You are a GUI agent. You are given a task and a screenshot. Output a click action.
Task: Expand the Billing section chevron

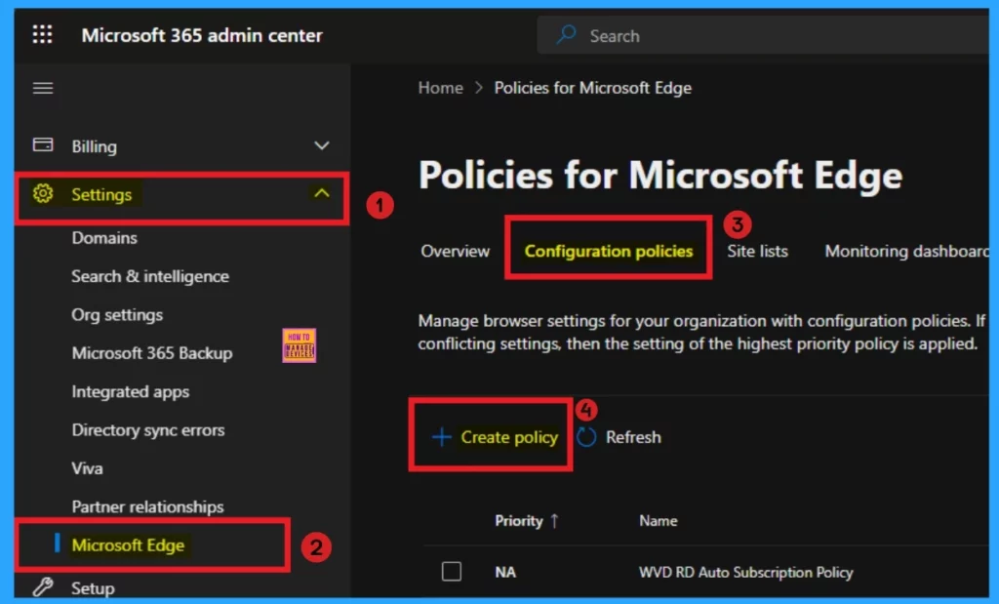point(322,146)
